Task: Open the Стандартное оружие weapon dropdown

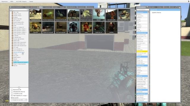Action: point(19,100)
